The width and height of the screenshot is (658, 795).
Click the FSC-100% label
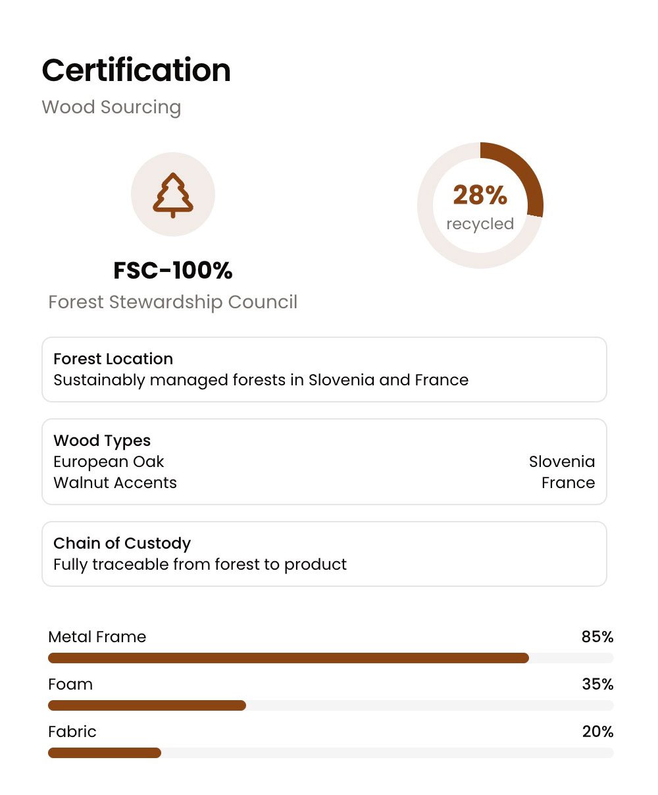click(x=173, y=270)
